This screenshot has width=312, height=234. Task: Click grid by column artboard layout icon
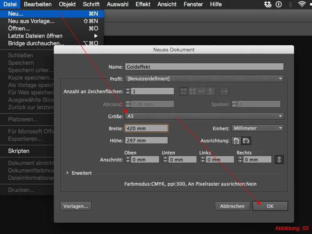193,91
